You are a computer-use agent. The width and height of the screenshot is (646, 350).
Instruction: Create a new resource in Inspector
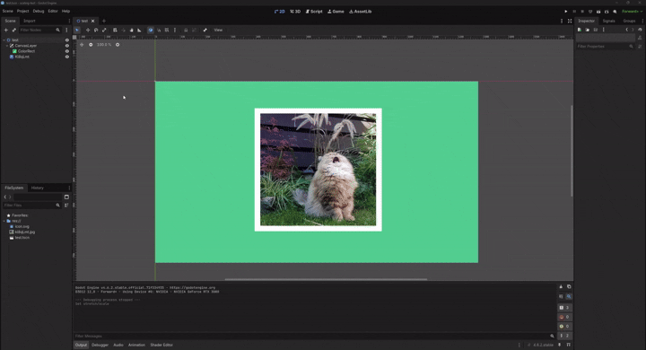click(580, 30)
